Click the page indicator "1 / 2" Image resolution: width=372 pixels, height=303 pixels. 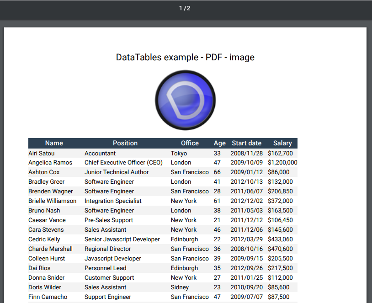[185, 8]
